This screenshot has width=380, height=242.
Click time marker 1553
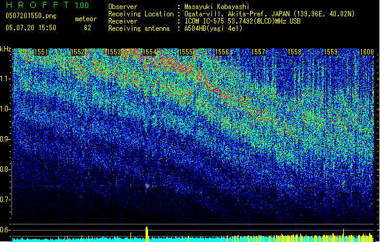[114, 52]
